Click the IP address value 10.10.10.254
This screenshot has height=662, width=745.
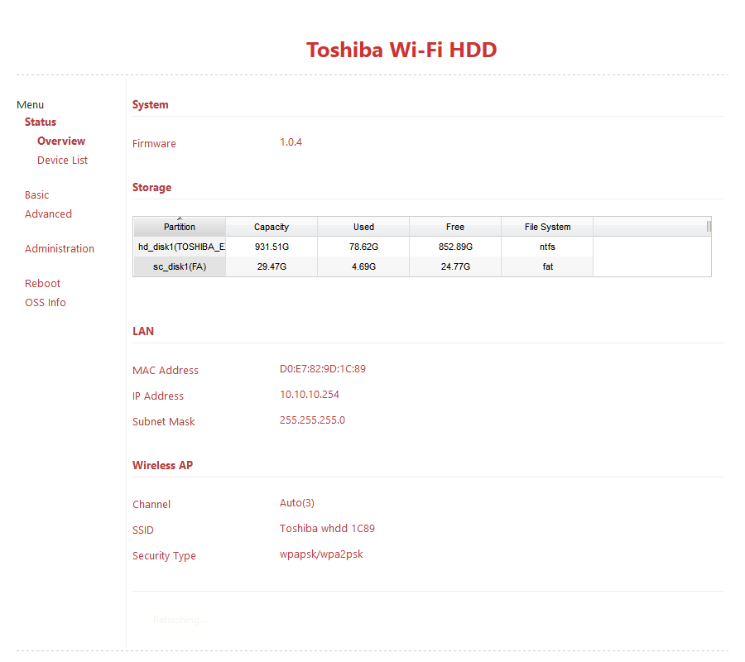310,394
